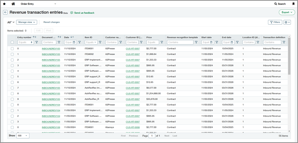The image size is (298, 143).
Task: Click filter funnel for Item ID column
Action: [x=100, y=42]
